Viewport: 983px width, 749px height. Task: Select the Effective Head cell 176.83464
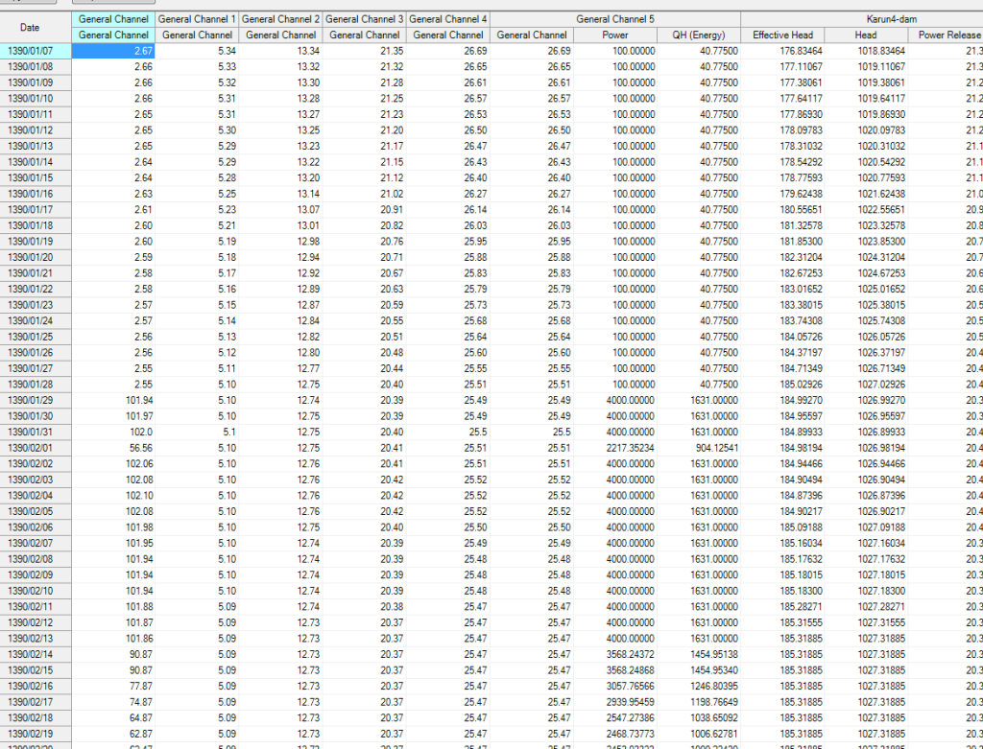pos(783,51)
